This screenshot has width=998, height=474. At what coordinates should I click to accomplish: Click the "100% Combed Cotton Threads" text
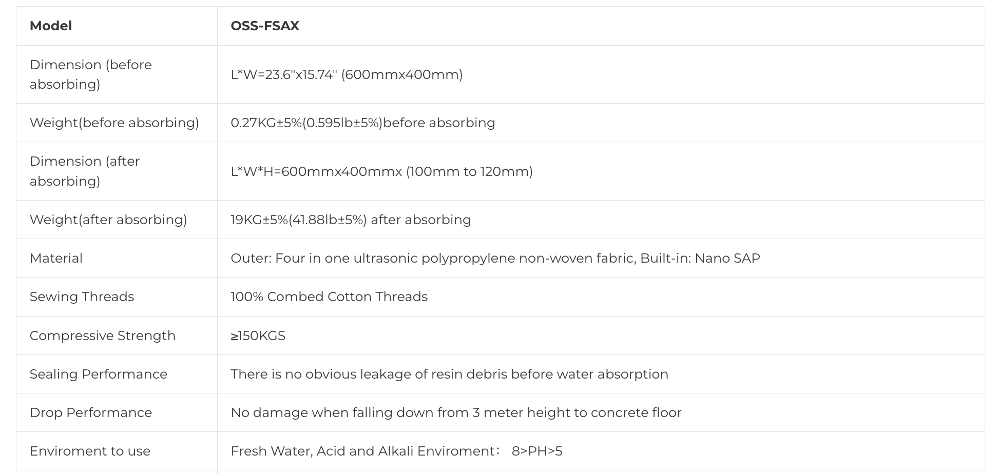click(x=329, y=297)
